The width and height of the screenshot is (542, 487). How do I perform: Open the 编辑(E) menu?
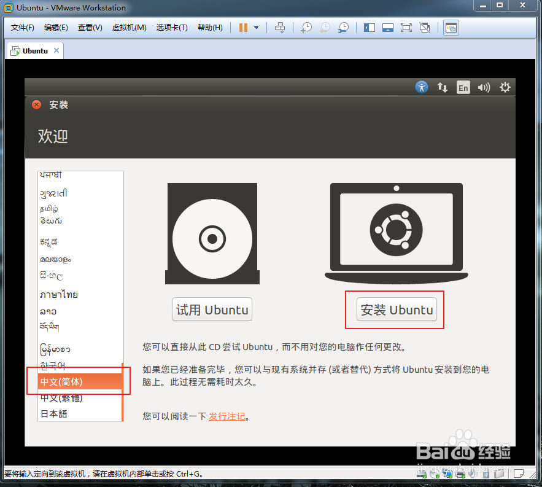pyautogui.click(x=56, y=28)
